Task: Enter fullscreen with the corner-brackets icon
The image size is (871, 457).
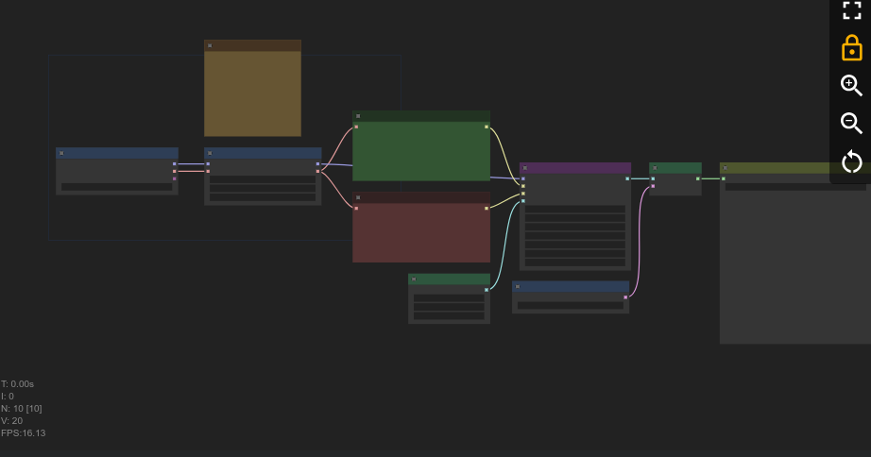Action: [x=851, y=9]
